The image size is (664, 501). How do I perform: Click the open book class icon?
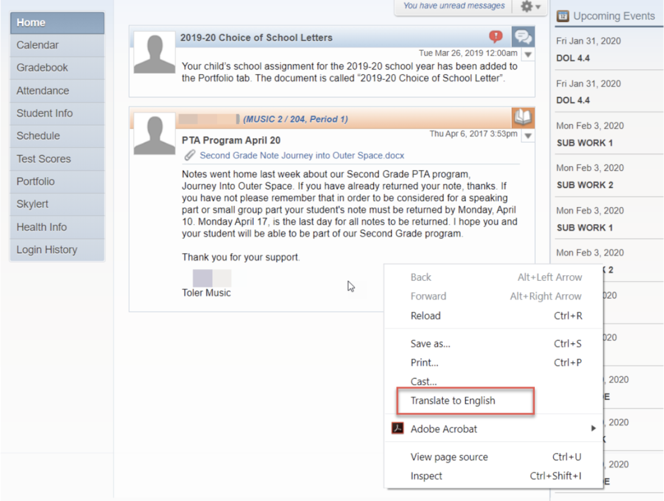[523, 117]
